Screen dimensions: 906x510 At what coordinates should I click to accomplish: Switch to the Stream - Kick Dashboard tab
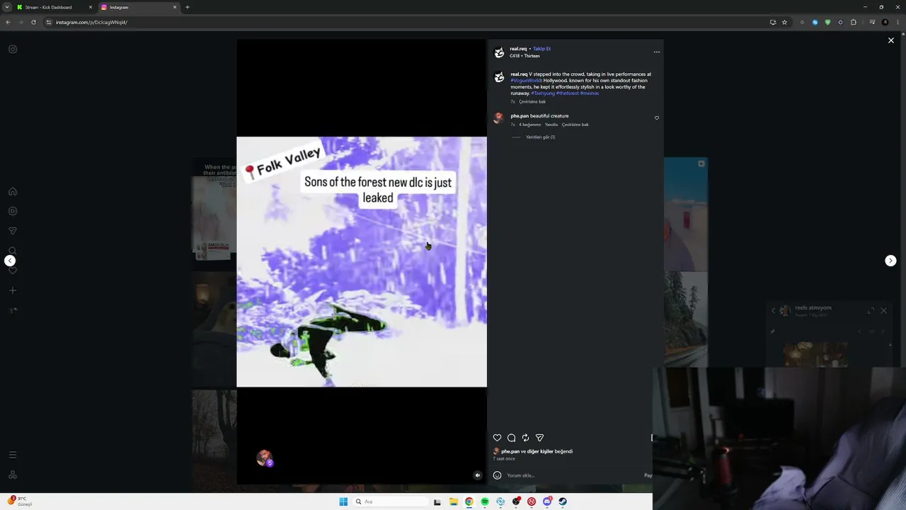coord(54,7)
